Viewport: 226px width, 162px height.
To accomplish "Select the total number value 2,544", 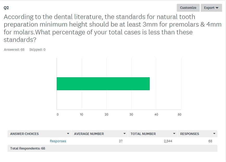I will tap(168, 141).
